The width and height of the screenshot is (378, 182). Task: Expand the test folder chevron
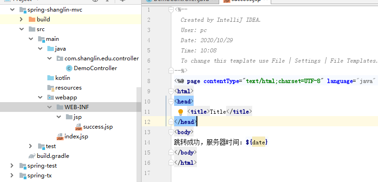(x=31, y=146)
